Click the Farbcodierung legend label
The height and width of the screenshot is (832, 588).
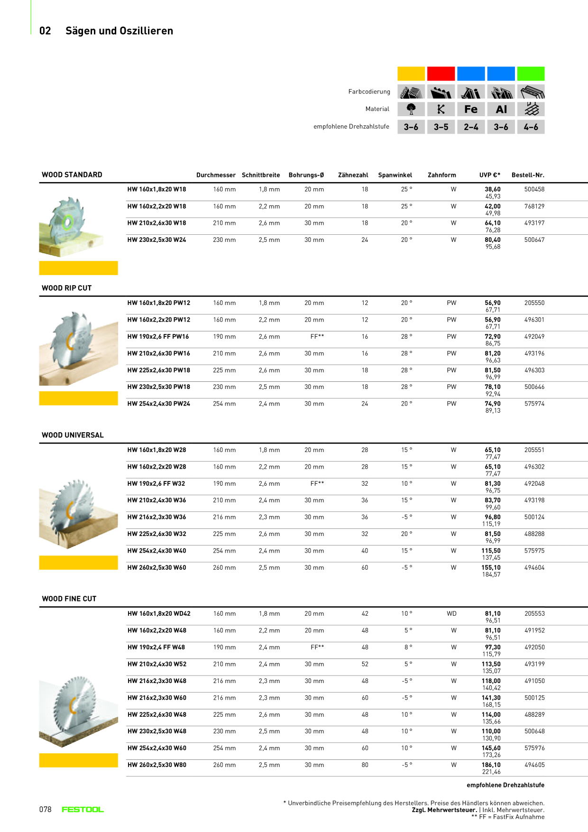(x=369, y=92)
